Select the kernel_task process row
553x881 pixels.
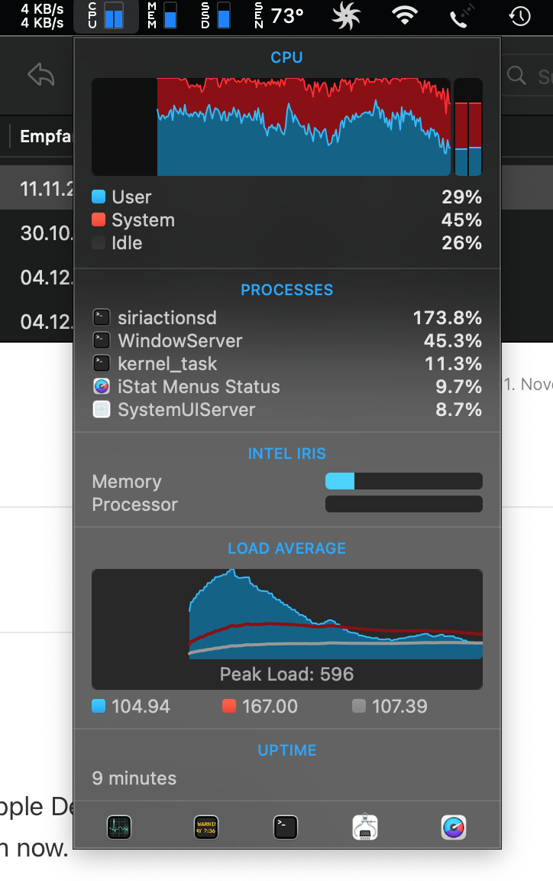(x=287, y=363)
